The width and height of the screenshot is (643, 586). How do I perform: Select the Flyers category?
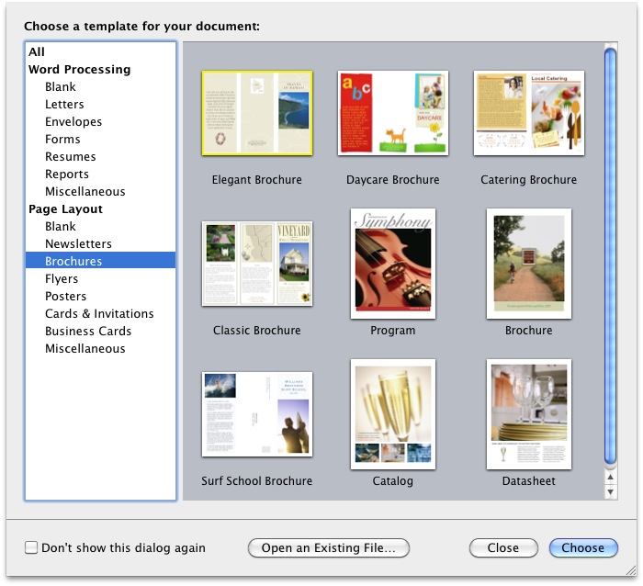coord(100,278)
